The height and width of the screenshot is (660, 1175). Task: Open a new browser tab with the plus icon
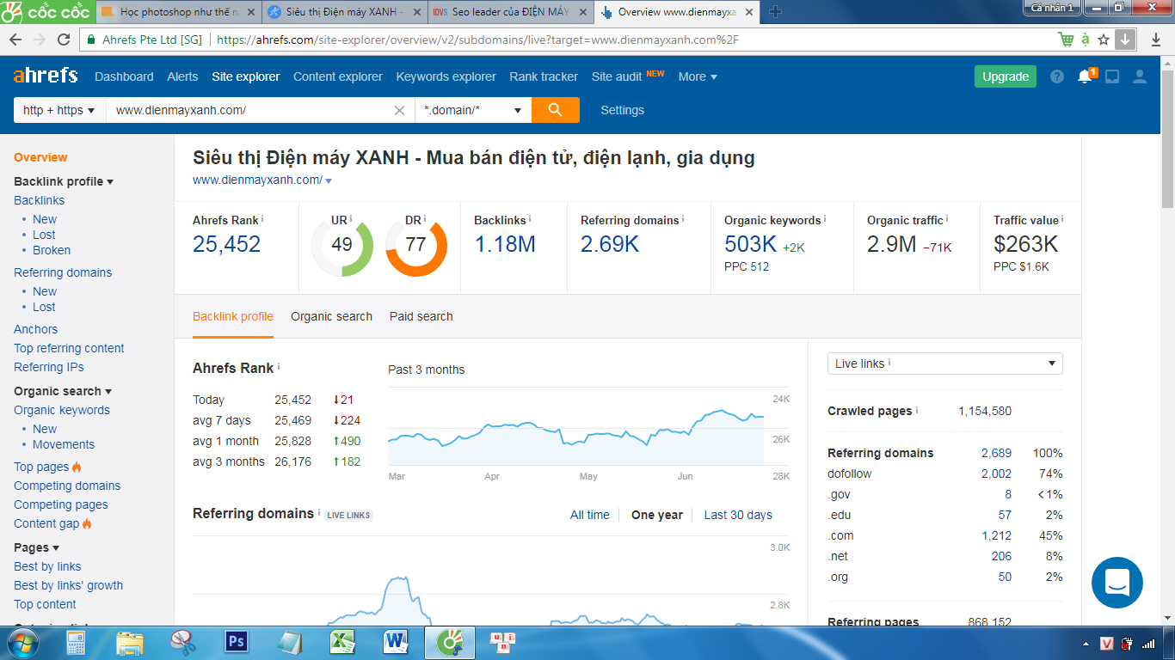click(775, 11)
